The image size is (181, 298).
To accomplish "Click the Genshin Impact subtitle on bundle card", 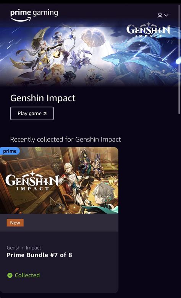I will pyautogui.click(x=24, y=248).
